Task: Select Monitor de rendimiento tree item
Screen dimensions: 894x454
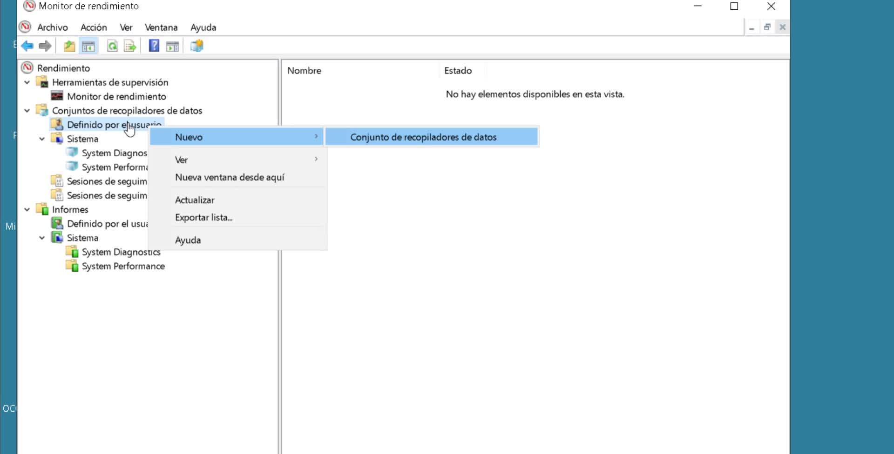Action: 116,96
